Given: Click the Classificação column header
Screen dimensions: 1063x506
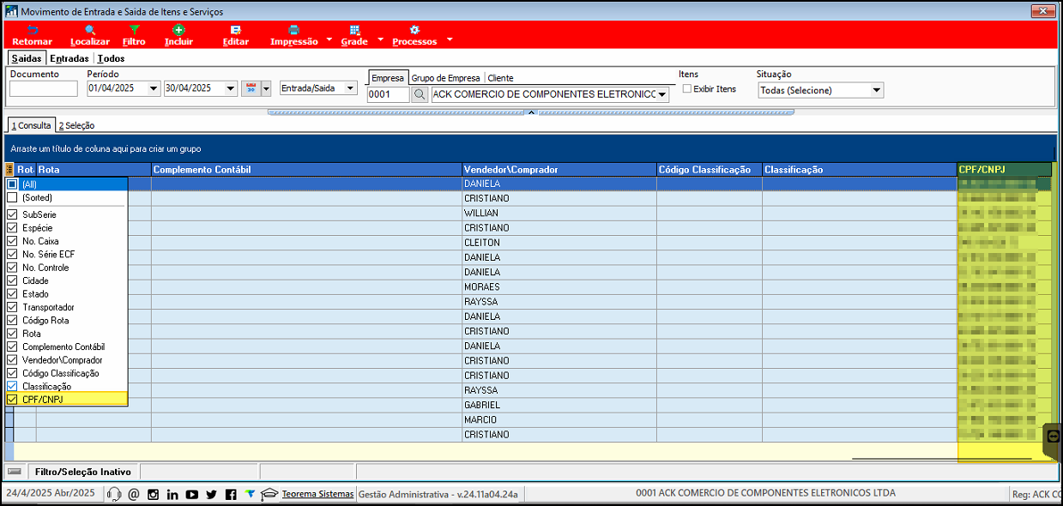Looking at the screenshot, I should [860, 170].
